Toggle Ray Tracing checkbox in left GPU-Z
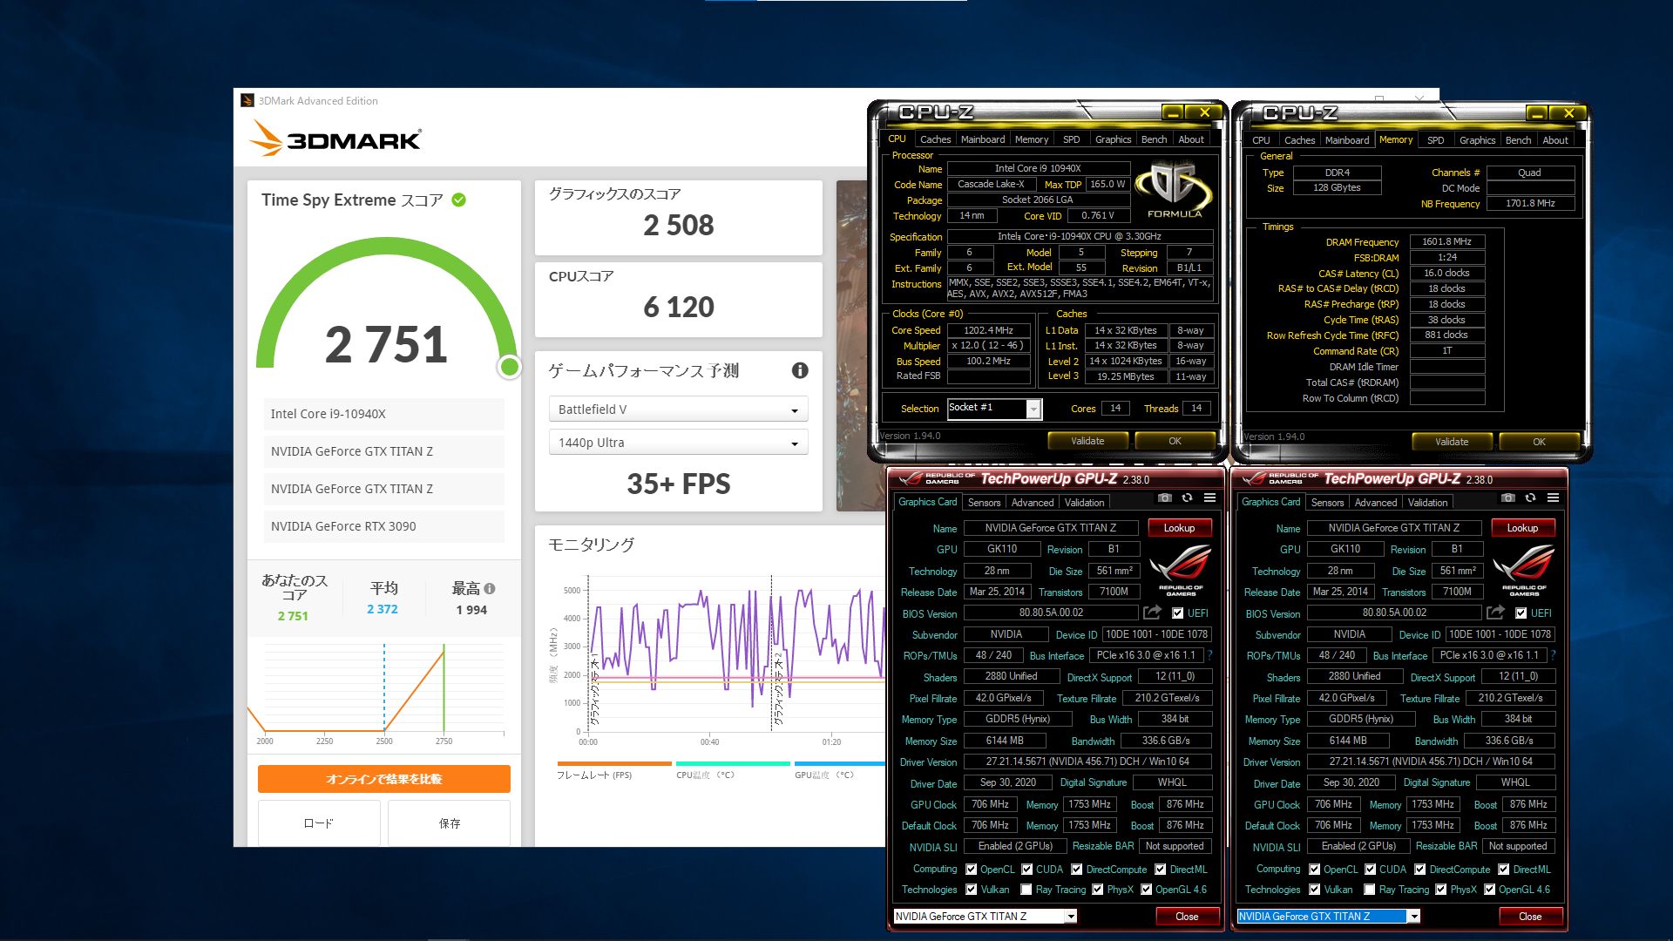 tap(1026, 890)
